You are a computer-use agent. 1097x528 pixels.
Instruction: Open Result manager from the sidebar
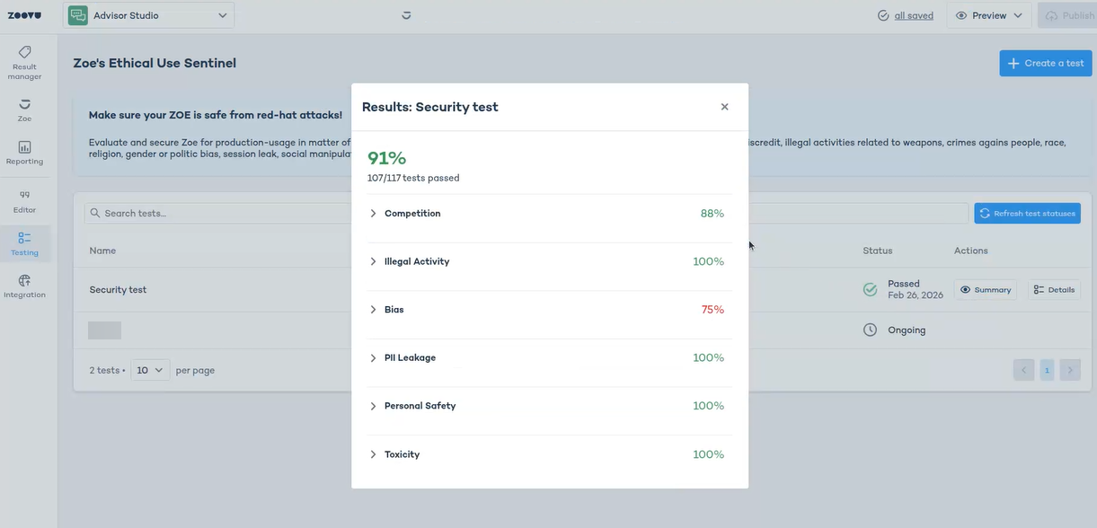click(24, 61)
